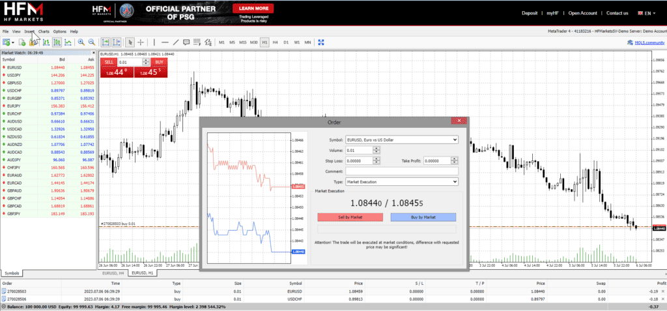Select USDCAD row in Market Watch
Image resolution: width=667 pixels, height=311 pixels.
(x=48, y=128)
